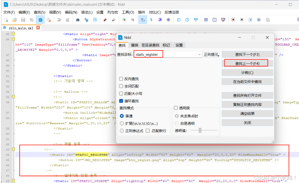Click the Open file folder icon
Viewport: 299px width, 183px height.
click(x=14, y=20)
